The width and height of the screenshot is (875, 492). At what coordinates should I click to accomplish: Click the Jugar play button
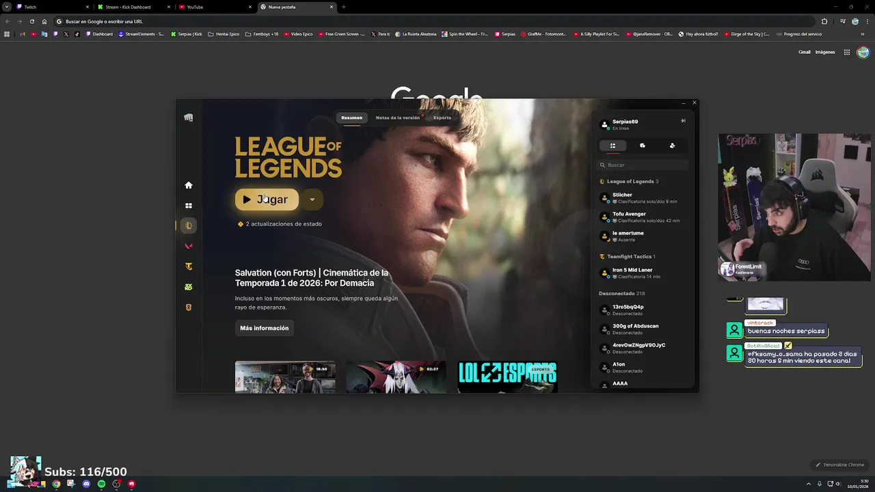coord(267,200)
